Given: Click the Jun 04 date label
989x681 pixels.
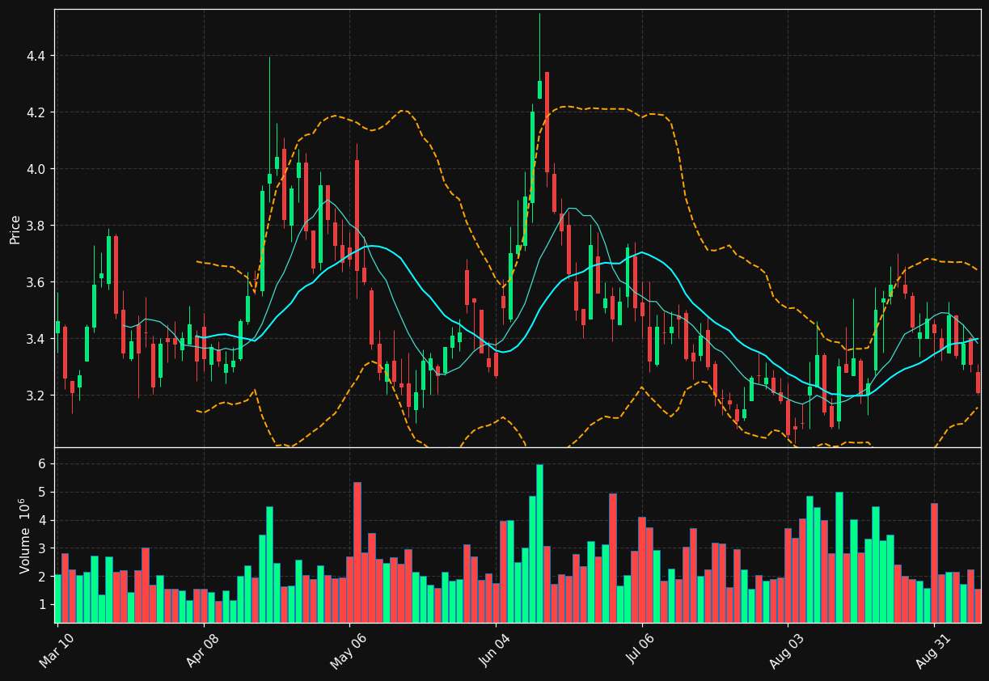Looking at the screenshot, I should [x=493, y=649].
